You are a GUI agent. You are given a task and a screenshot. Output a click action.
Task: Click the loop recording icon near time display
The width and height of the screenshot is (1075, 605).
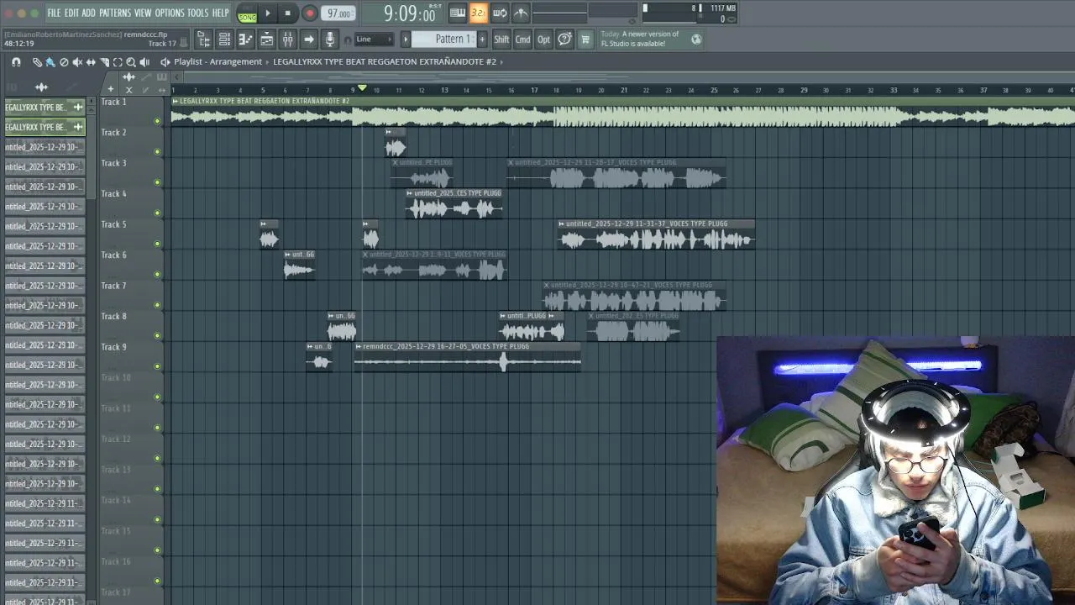[x=500, y=13]
